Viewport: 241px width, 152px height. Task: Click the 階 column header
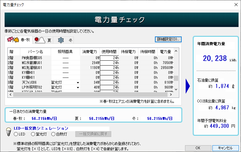pyautogui.click(x=14, y=51)
